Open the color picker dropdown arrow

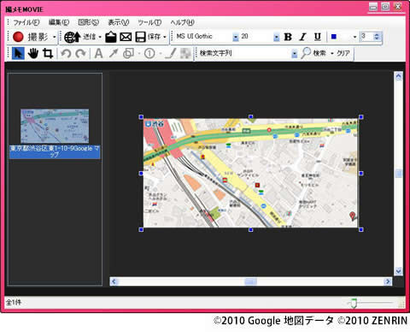tap(354, 37)
